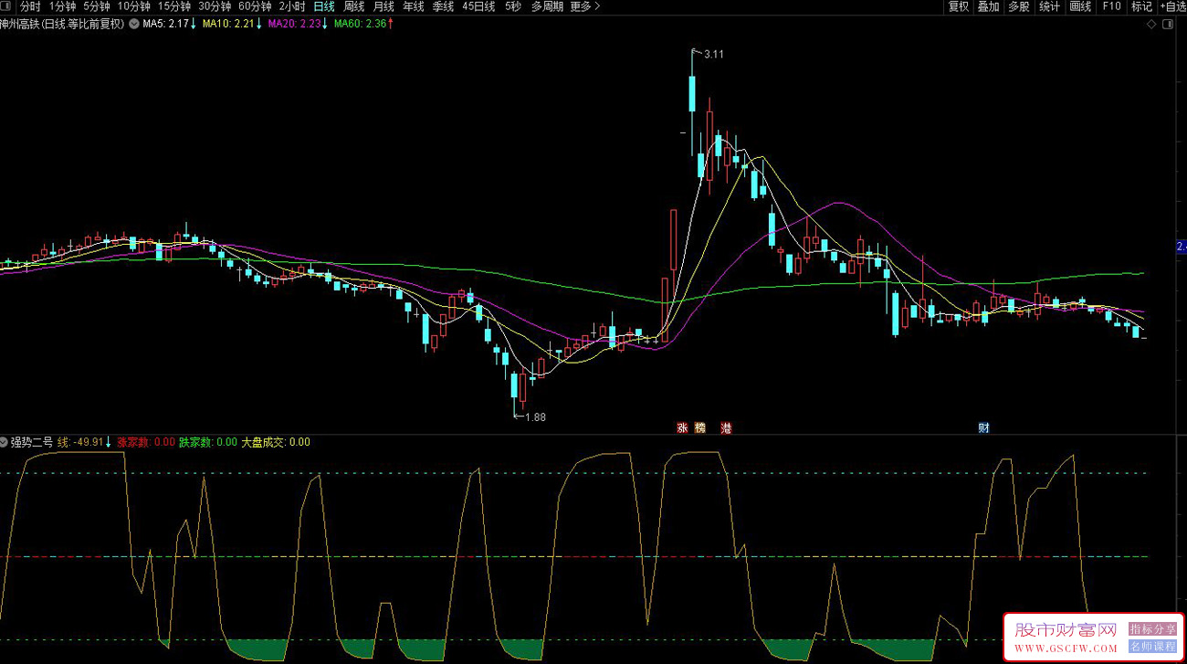Select the 15分钟 period tab

click(173, 6)
